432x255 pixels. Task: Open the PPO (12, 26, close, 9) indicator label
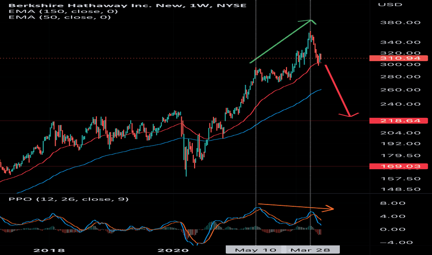(69, 199)
